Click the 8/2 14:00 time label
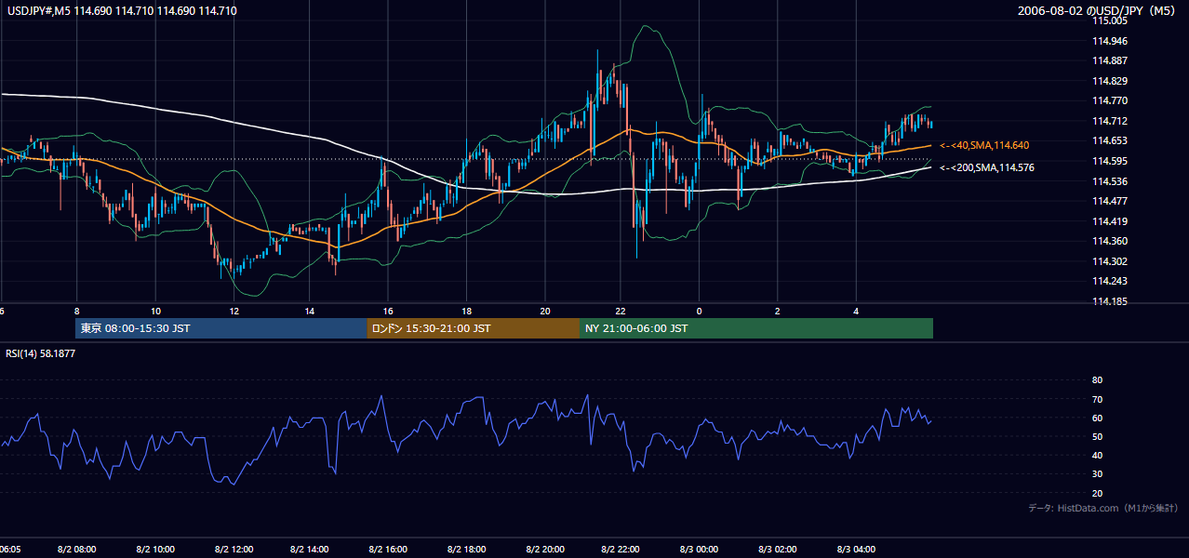The image size is (1189, 558). click(310, 550)
